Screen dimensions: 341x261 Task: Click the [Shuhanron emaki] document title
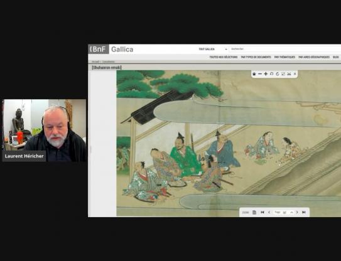tap(107, 68)
